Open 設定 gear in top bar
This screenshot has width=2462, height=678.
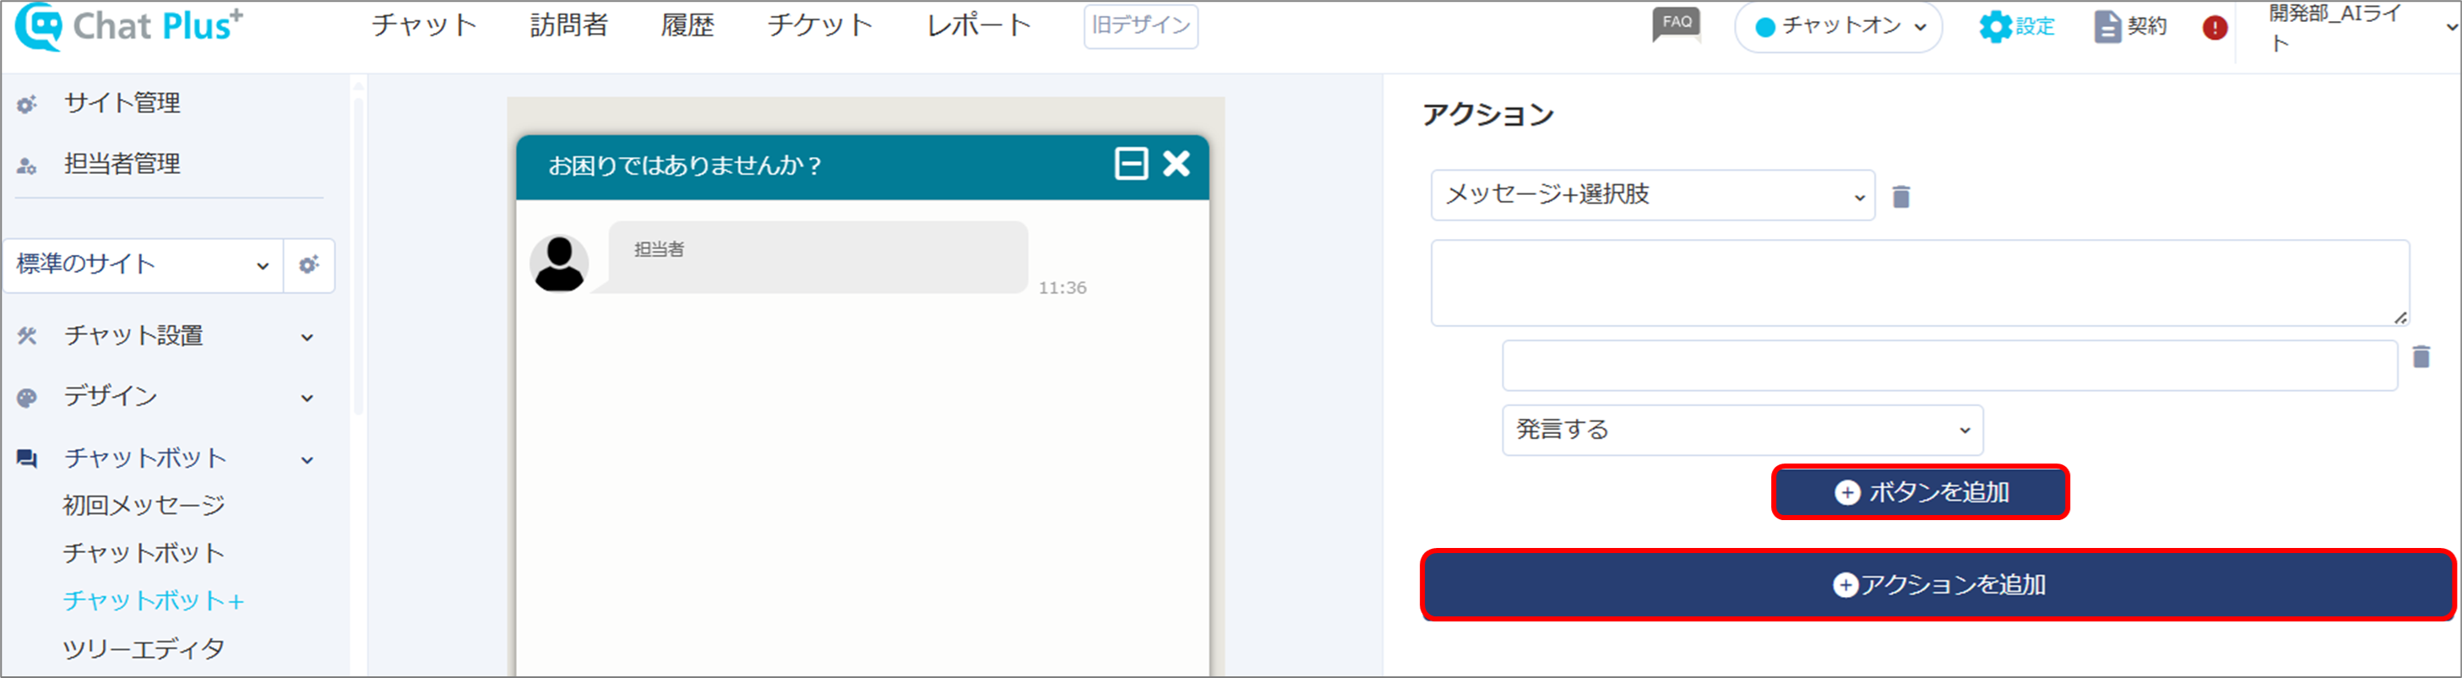[x=2016, y=27]
